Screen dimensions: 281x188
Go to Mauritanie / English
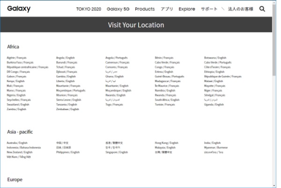pyautogui.click(x=117, y=86)
